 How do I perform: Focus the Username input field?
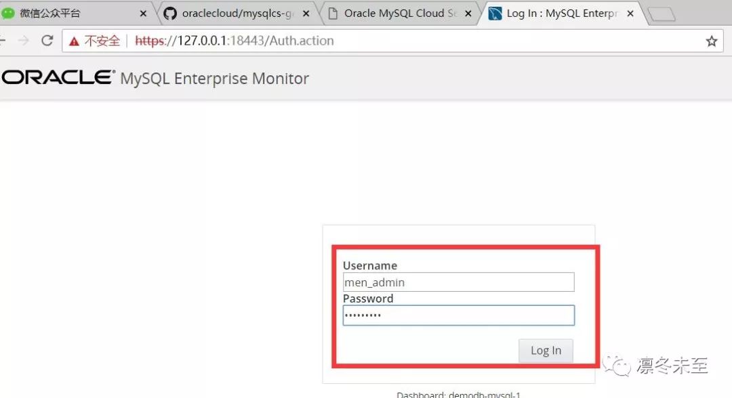pos(458,282)
